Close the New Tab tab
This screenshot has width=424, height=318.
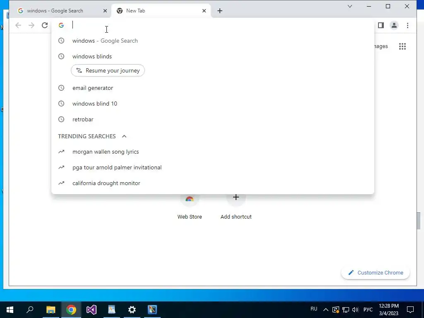pos(204,11)
